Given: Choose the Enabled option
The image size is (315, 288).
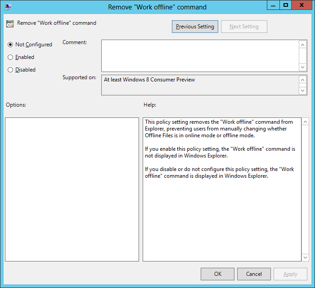Looking at the screenshot, I should 10,57.
